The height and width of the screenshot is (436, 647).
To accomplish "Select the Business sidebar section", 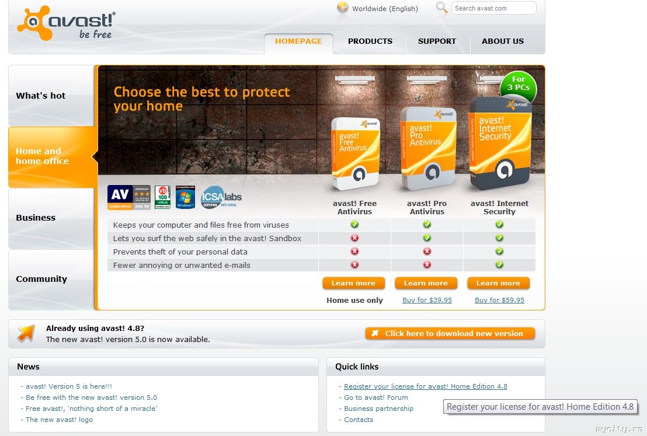I will 51,218.
